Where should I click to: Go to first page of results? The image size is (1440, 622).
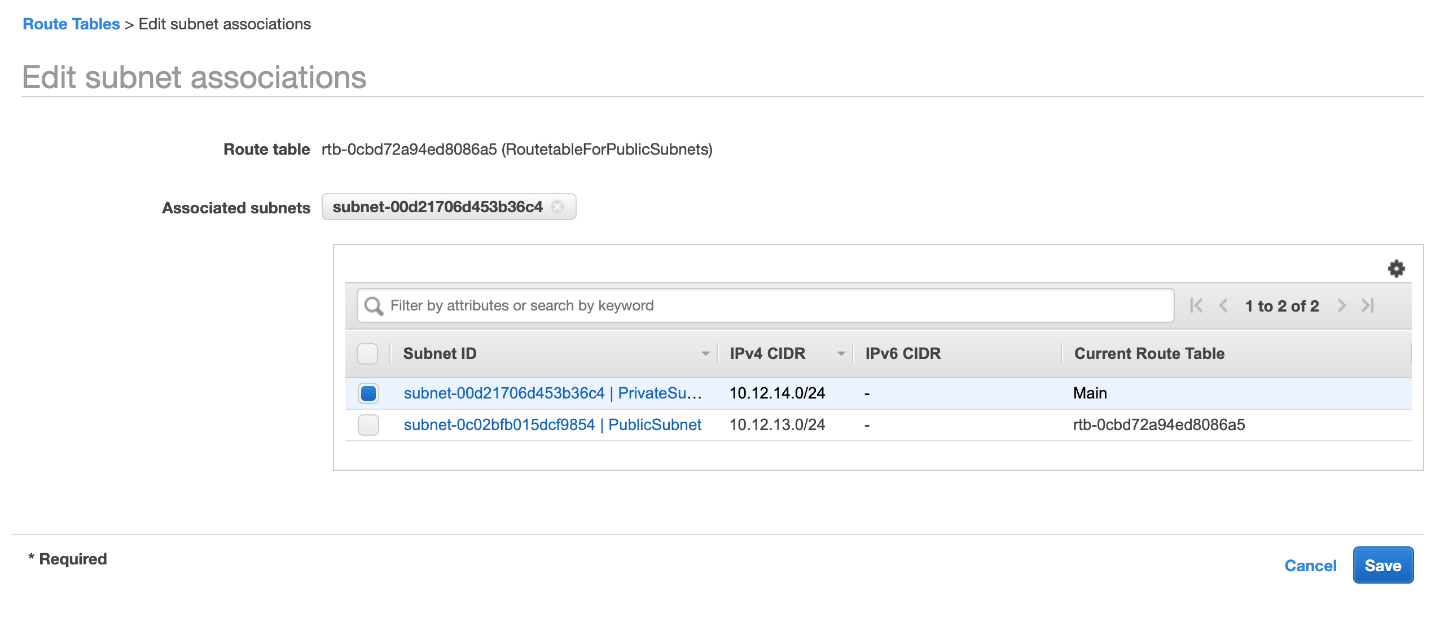click(x=1196, y=306)
